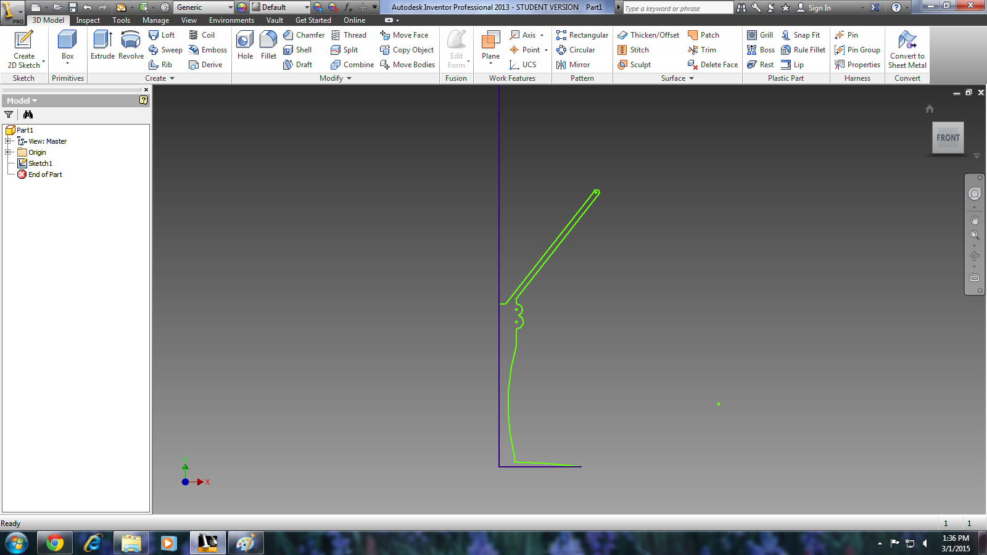Image resolution: width=987 pixels, height=555 pixels.
Task: Switch to the Tools tab
Action: [121, 20]
